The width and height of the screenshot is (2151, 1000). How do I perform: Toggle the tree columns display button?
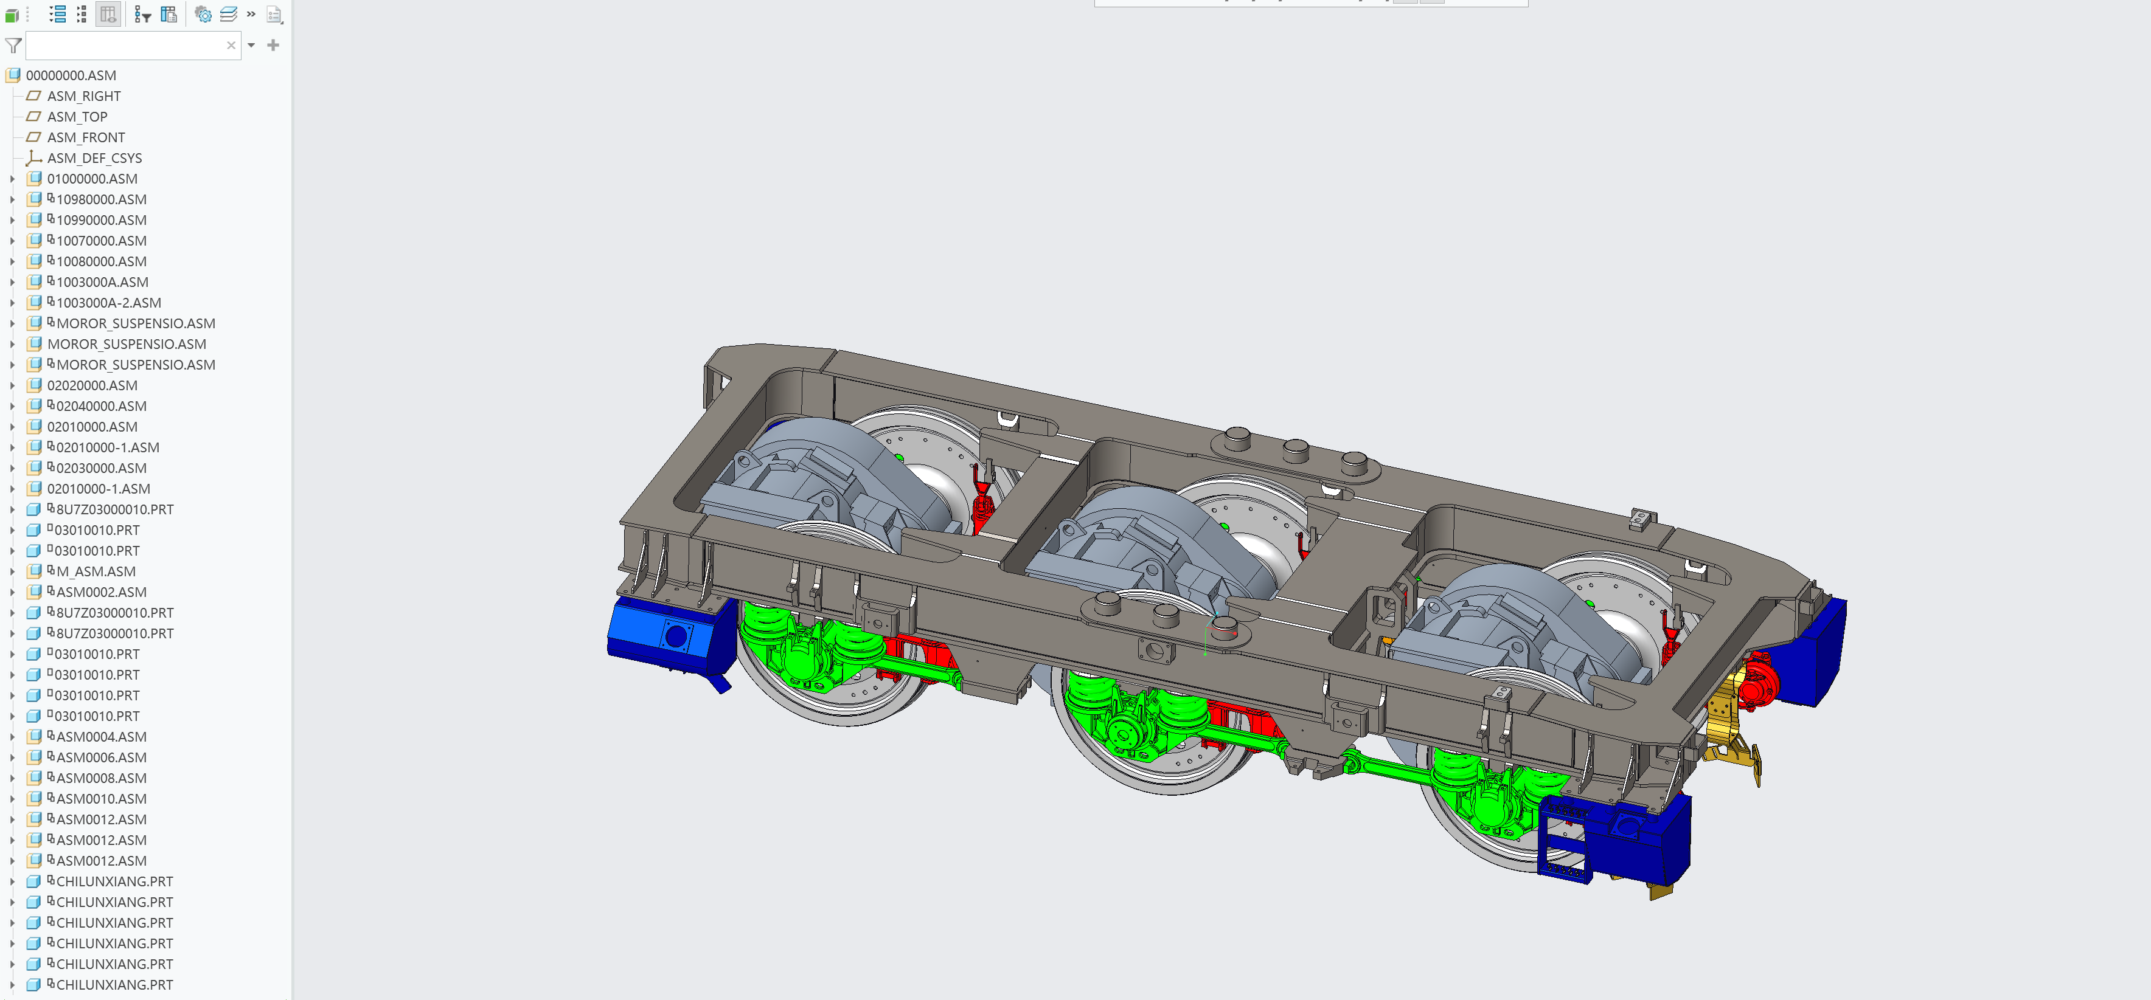tap(108, 14)
